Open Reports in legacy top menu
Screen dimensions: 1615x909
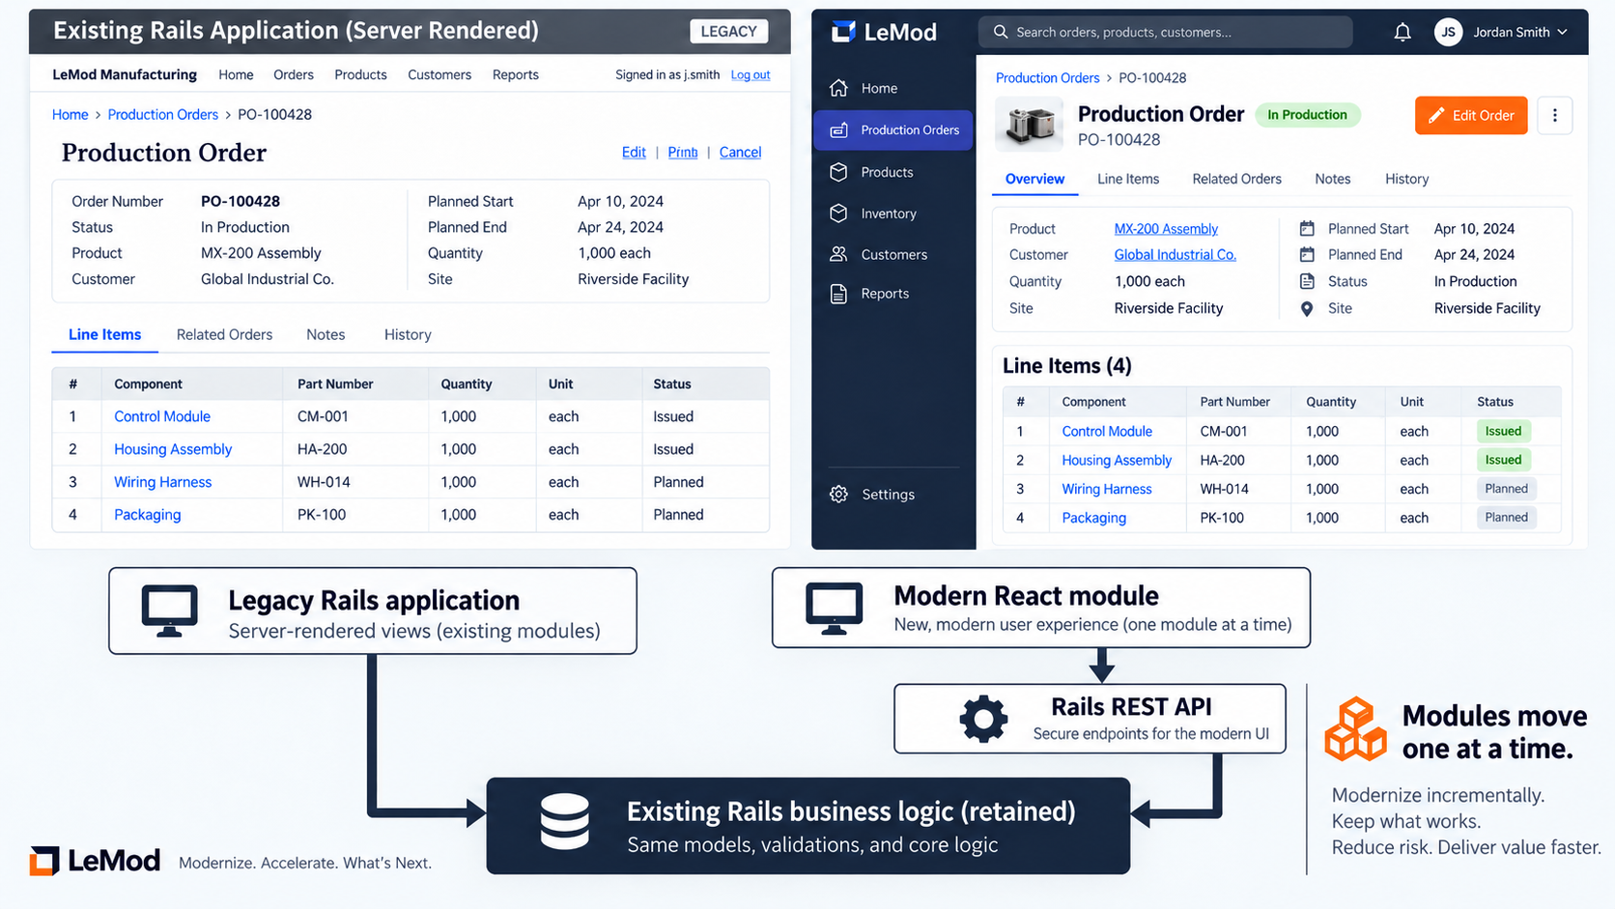[x=516, y=74]
